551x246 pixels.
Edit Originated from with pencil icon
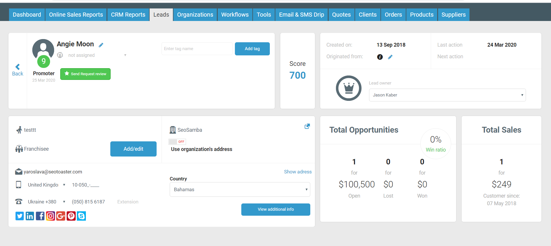click(x=390, y=57)
